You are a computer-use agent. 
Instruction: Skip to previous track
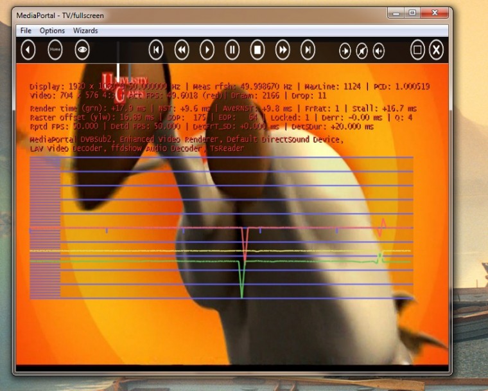(x=156, y=50)
